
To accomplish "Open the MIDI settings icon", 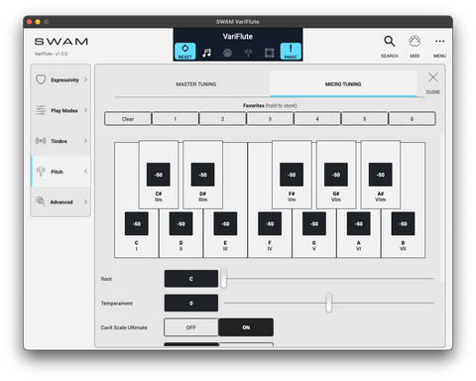I will point(415,42).
